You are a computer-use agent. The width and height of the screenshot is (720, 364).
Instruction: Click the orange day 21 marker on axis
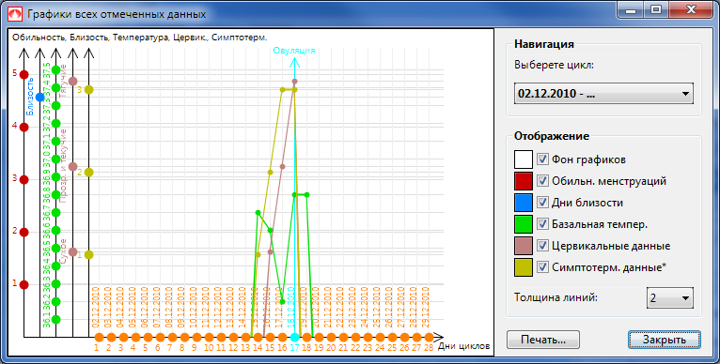[343, 338]
